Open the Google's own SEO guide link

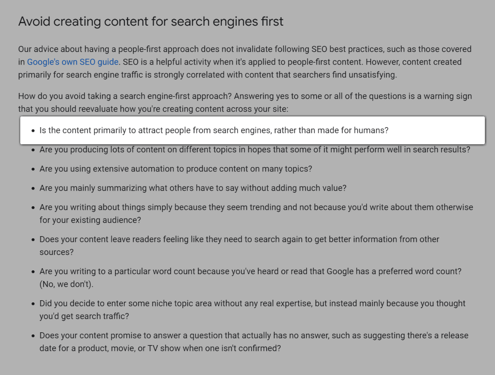(73, 62)
